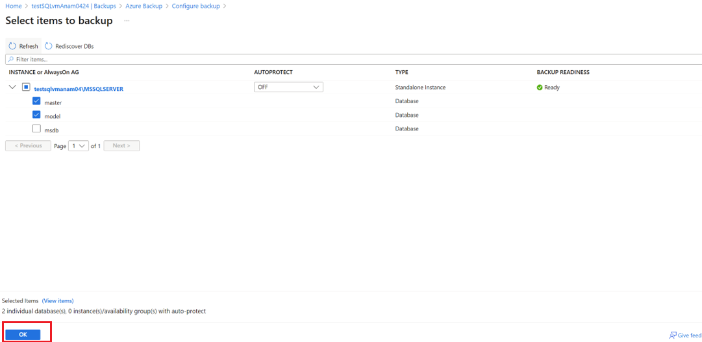Click the Select items to backup title
Screen dimensions: 702x342
click(59, 21)
